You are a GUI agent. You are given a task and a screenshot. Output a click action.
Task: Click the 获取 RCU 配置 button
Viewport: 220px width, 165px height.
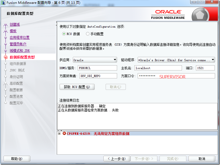77,87
